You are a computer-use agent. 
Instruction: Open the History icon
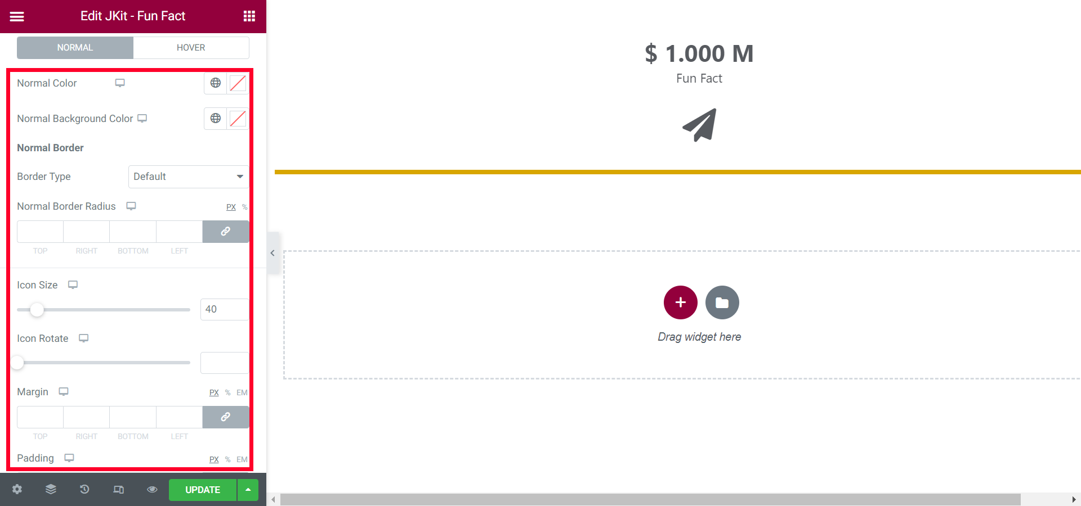(84, 489)
